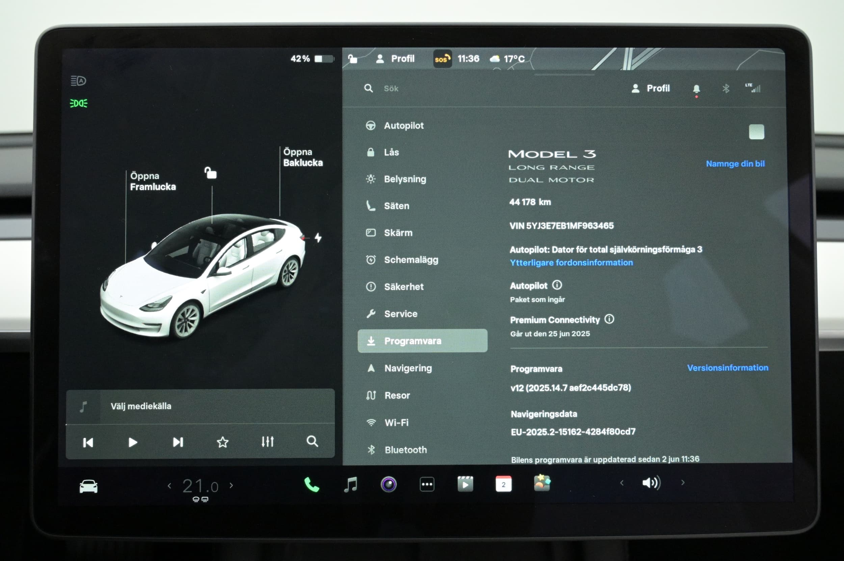Viewport: 844px width, 561px height.
Task: Tap Öppna Framlucka to open frunk
Action: point(153,181)
